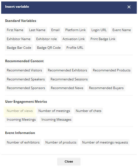Insert Number of meetings requests variable
The height and width of the screenshot is (168, 138).
(x=105, y=142)
